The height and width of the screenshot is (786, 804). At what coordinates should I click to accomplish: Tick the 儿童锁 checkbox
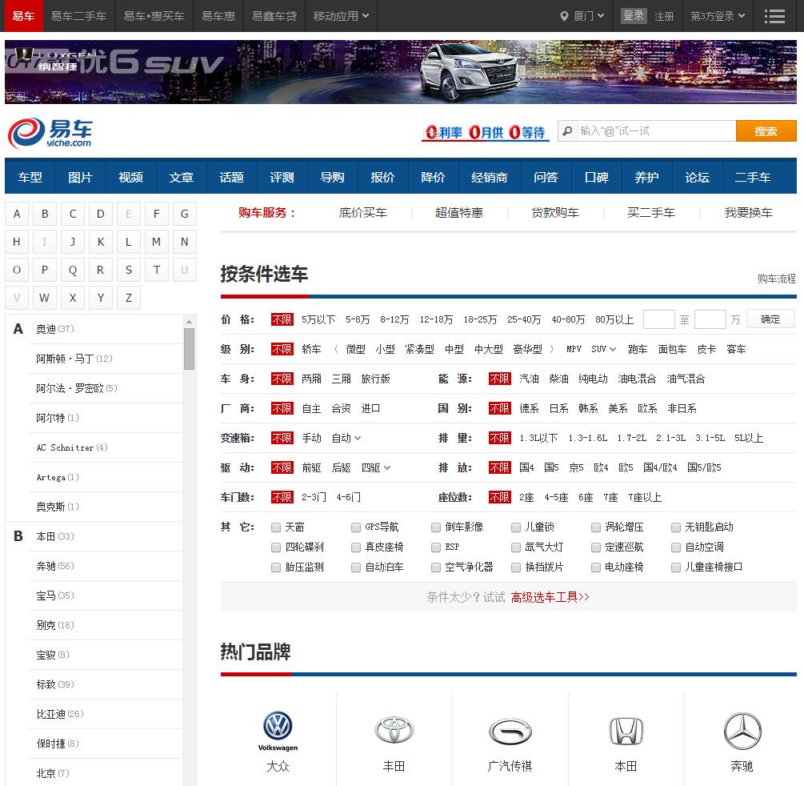(516, 527)
